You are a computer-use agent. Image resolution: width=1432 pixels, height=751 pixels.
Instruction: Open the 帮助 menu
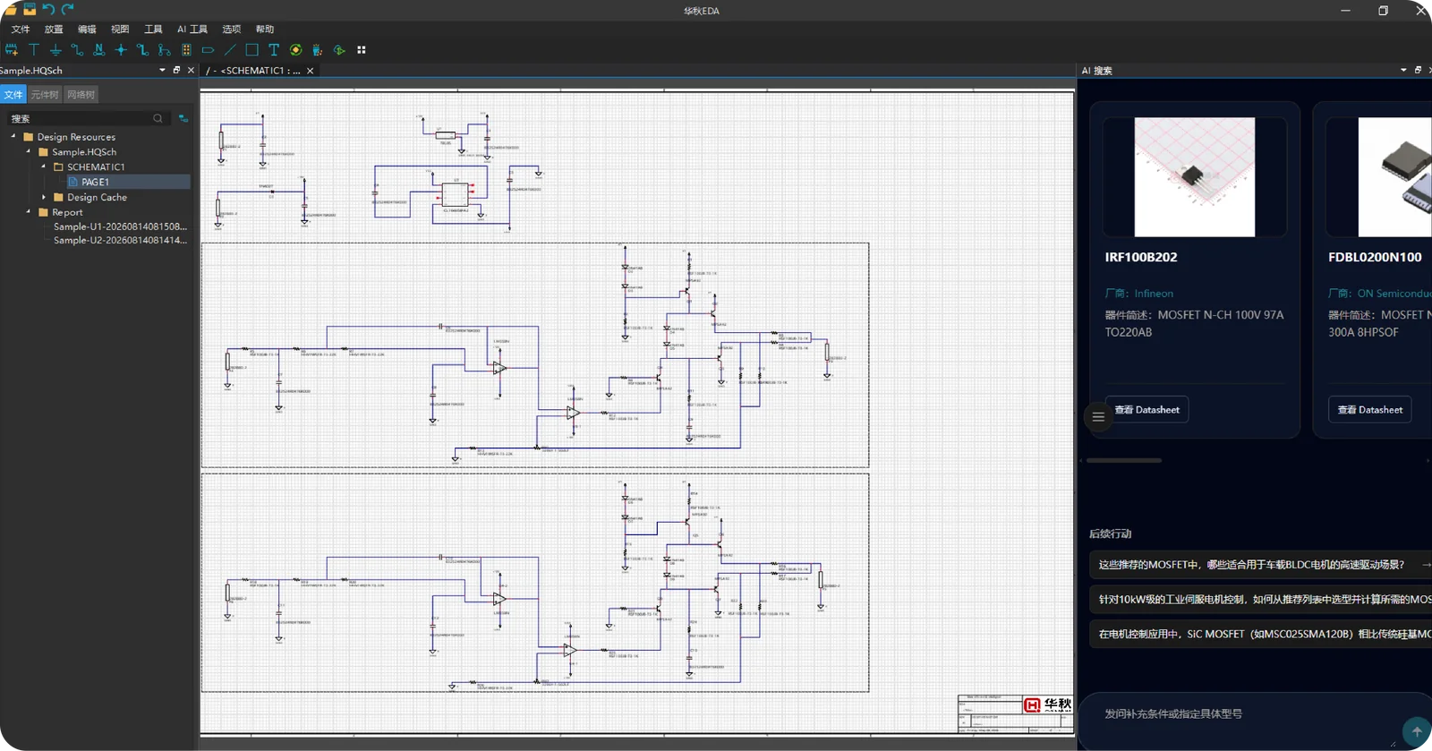265,30
